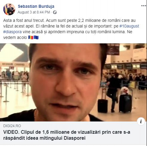Open Sebastian Burduja's profile picture
The height and width of the screenshot is (146, 147).
tap(9, 9)
